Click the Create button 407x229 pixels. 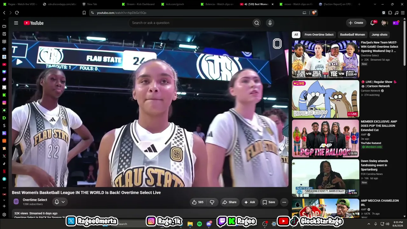click(x=356, y=23)
